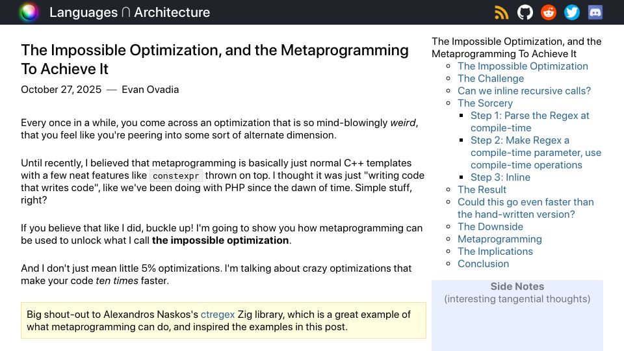The image size is (624, 351).
Task: Follow the ctregex library link
Action: (218, 315)
